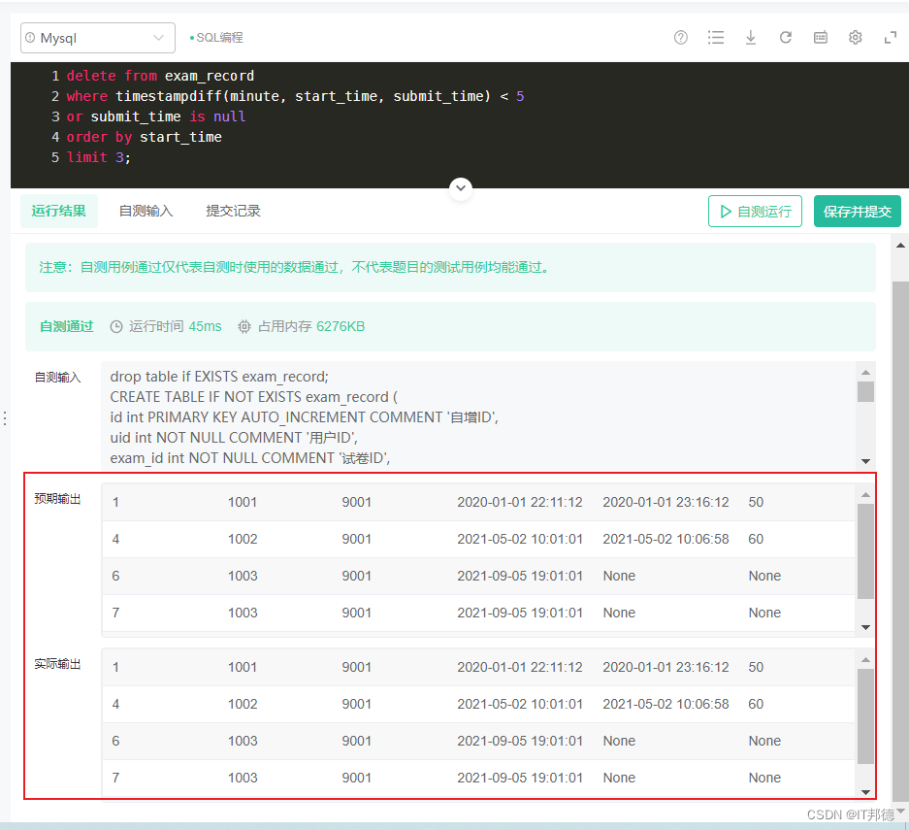Click actual output score 60

click(756, 704)
